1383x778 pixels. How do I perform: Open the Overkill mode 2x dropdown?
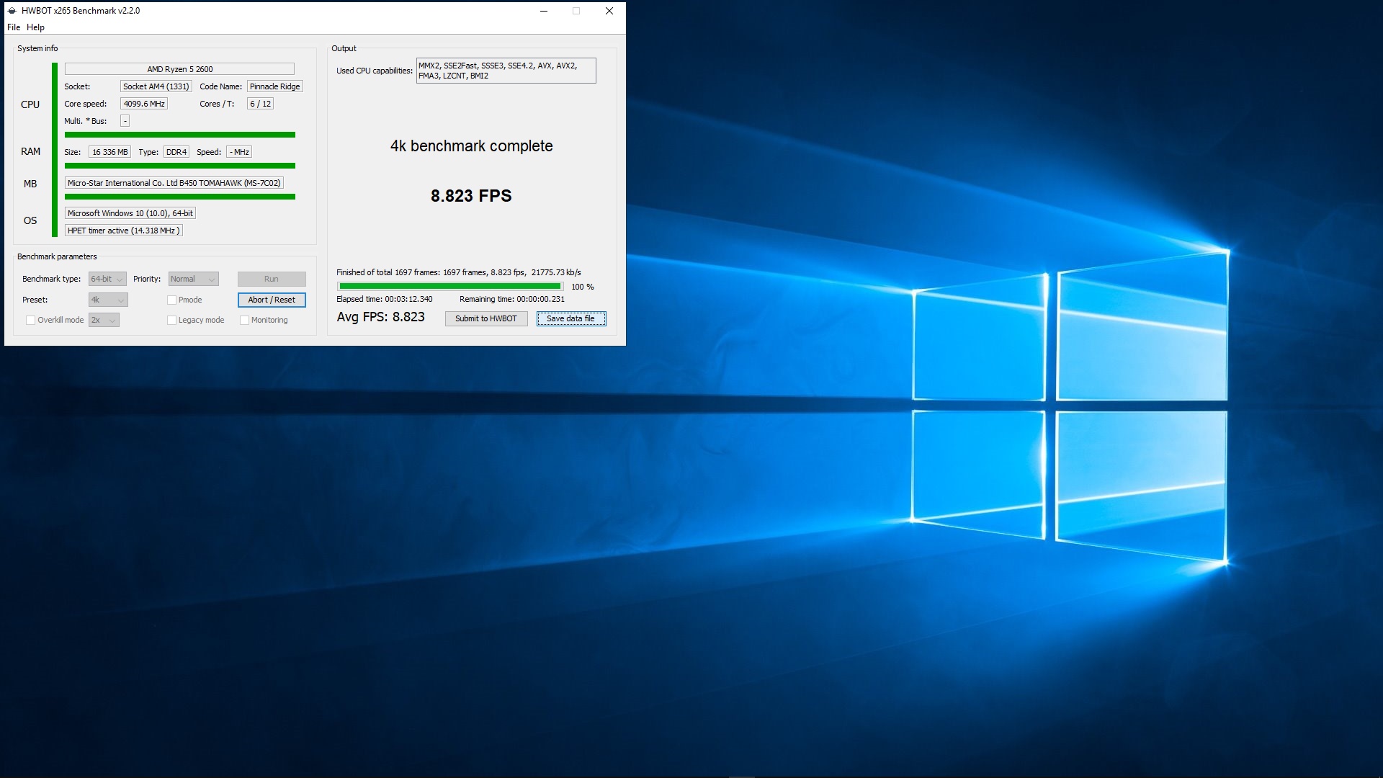click(x=104, y=320)
